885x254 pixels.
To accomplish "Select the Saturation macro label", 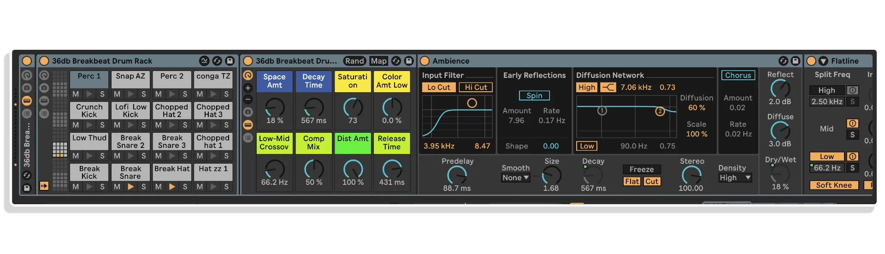I will (x=353, y=81).
